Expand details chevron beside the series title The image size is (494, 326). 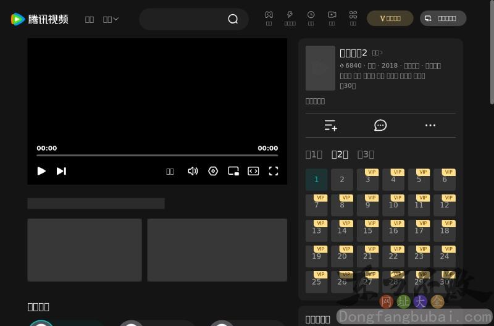tap(378, 52)
